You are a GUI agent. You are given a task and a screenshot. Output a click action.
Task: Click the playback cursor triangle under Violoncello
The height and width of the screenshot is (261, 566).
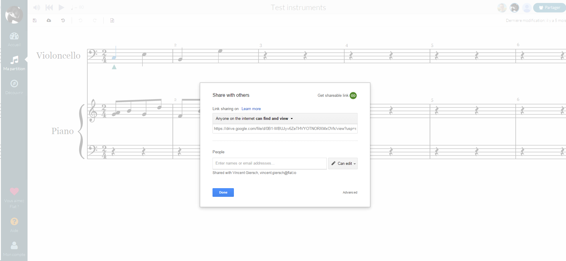tap(114, 67)
